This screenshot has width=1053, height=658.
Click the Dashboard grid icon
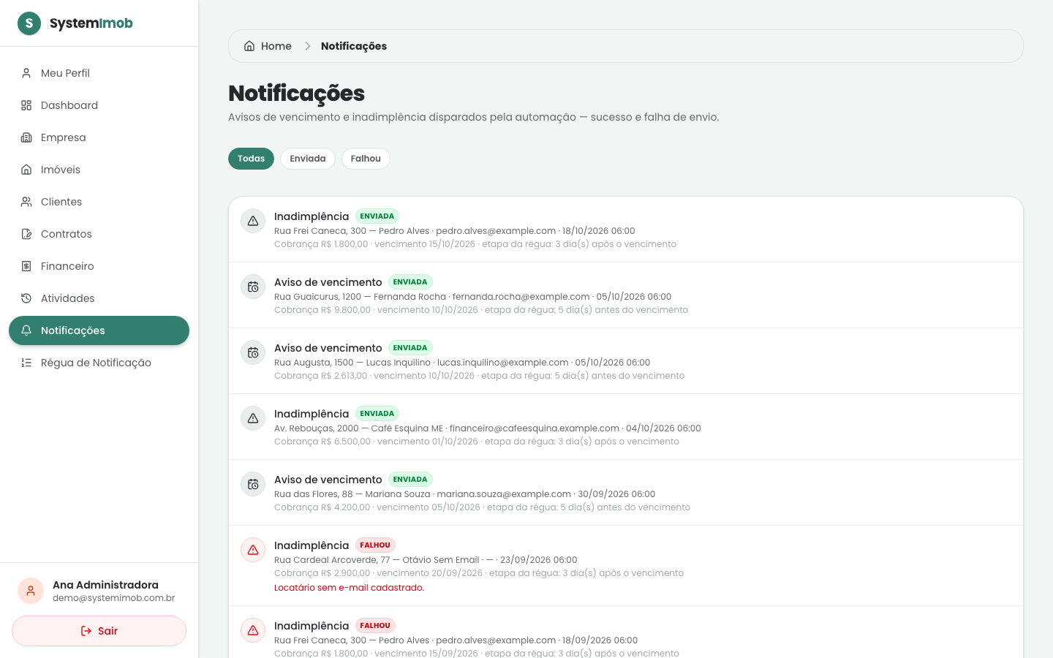[26, 105]
